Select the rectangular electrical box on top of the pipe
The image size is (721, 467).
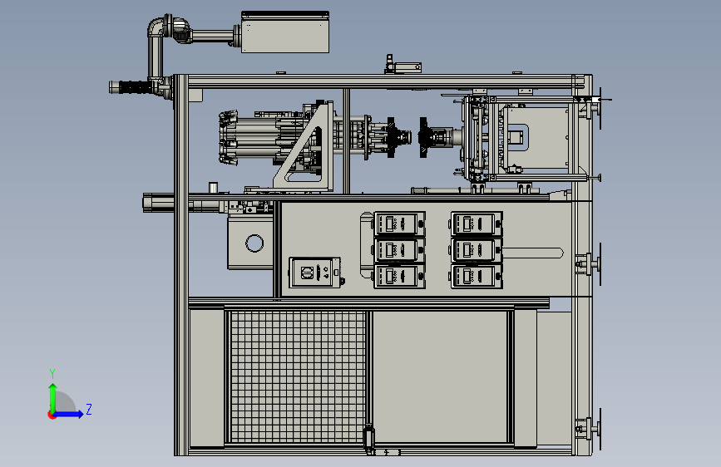pyautogui.click(x=285, y=32)
